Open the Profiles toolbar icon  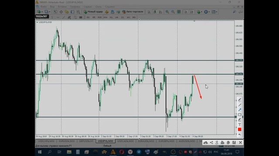[46, 12]
